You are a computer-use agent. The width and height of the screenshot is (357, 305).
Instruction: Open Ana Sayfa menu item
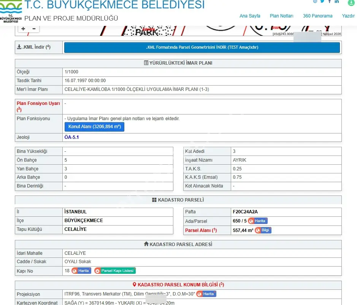[250, 16]
